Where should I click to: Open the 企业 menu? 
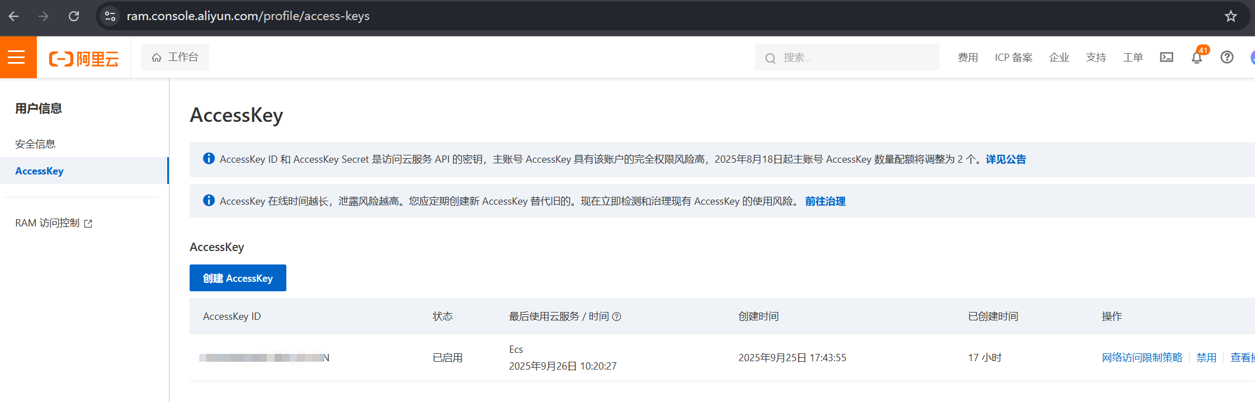coord(1059,58)
